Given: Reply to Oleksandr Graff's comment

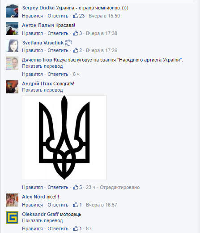Looking at the screenshot, I should pos(58,229).
